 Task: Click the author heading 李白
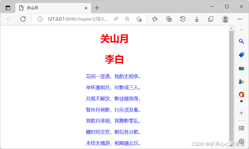click(114, 59)
